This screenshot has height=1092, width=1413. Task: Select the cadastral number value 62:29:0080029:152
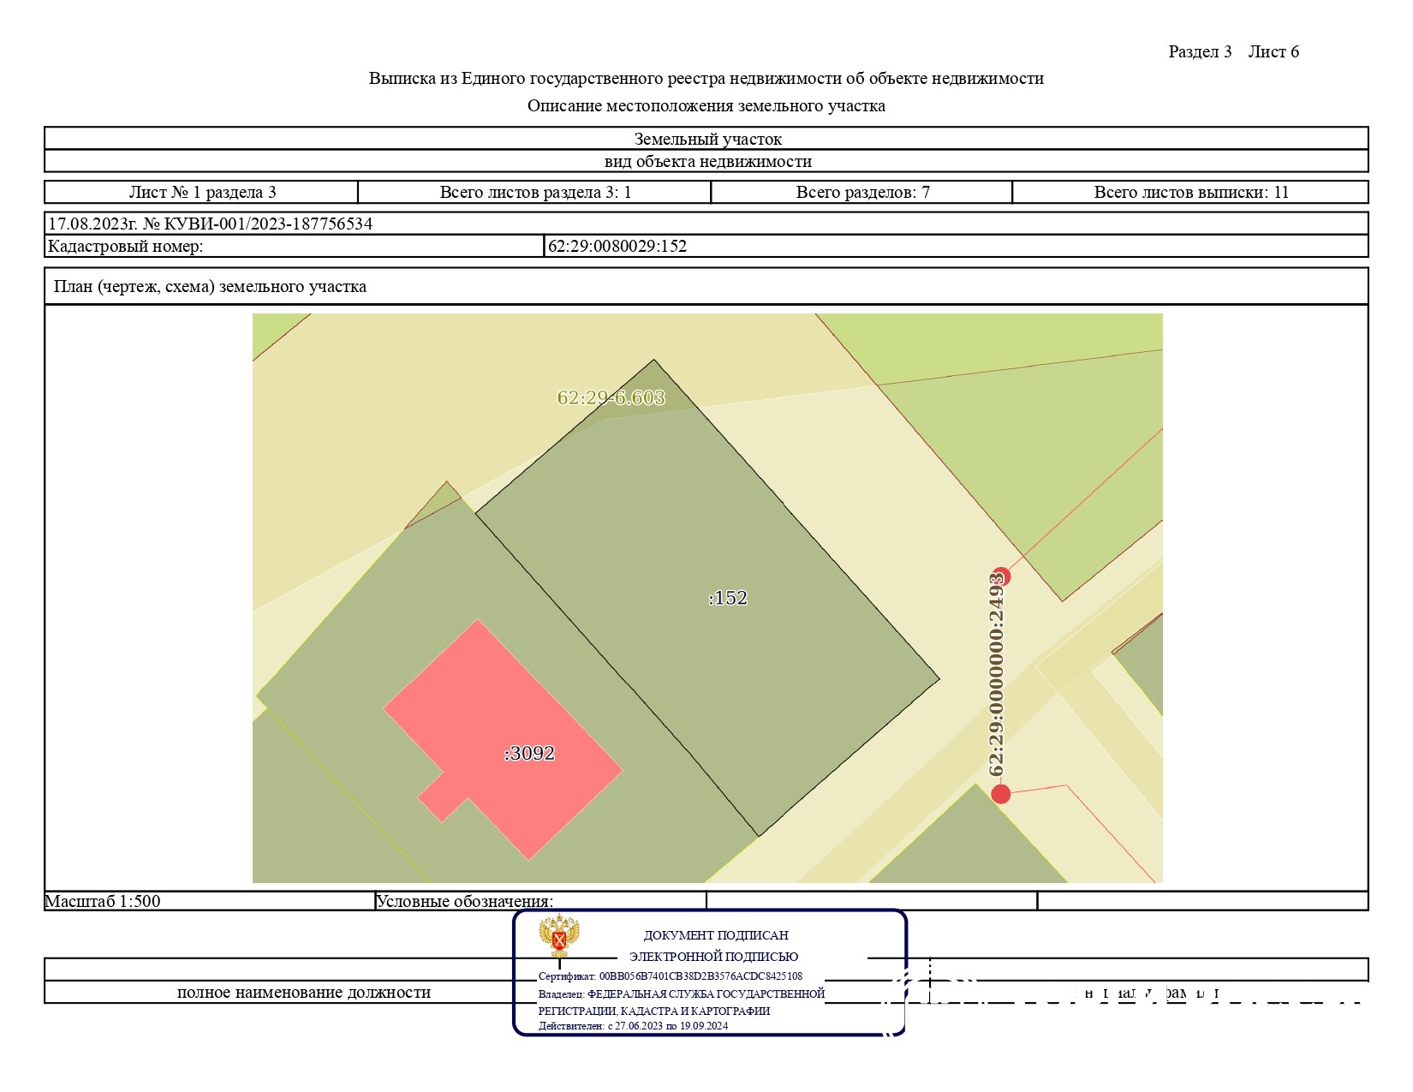617,247
